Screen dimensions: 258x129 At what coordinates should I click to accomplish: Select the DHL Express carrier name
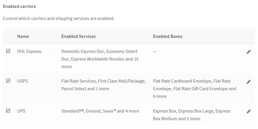(29, 51)
